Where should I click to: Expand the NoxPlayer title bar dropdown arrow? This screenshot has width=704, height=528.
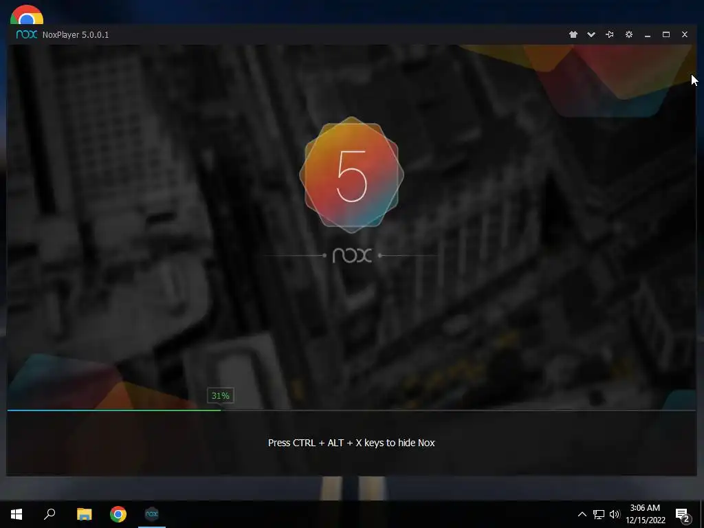pyautogui.click(x=591, y=34)
